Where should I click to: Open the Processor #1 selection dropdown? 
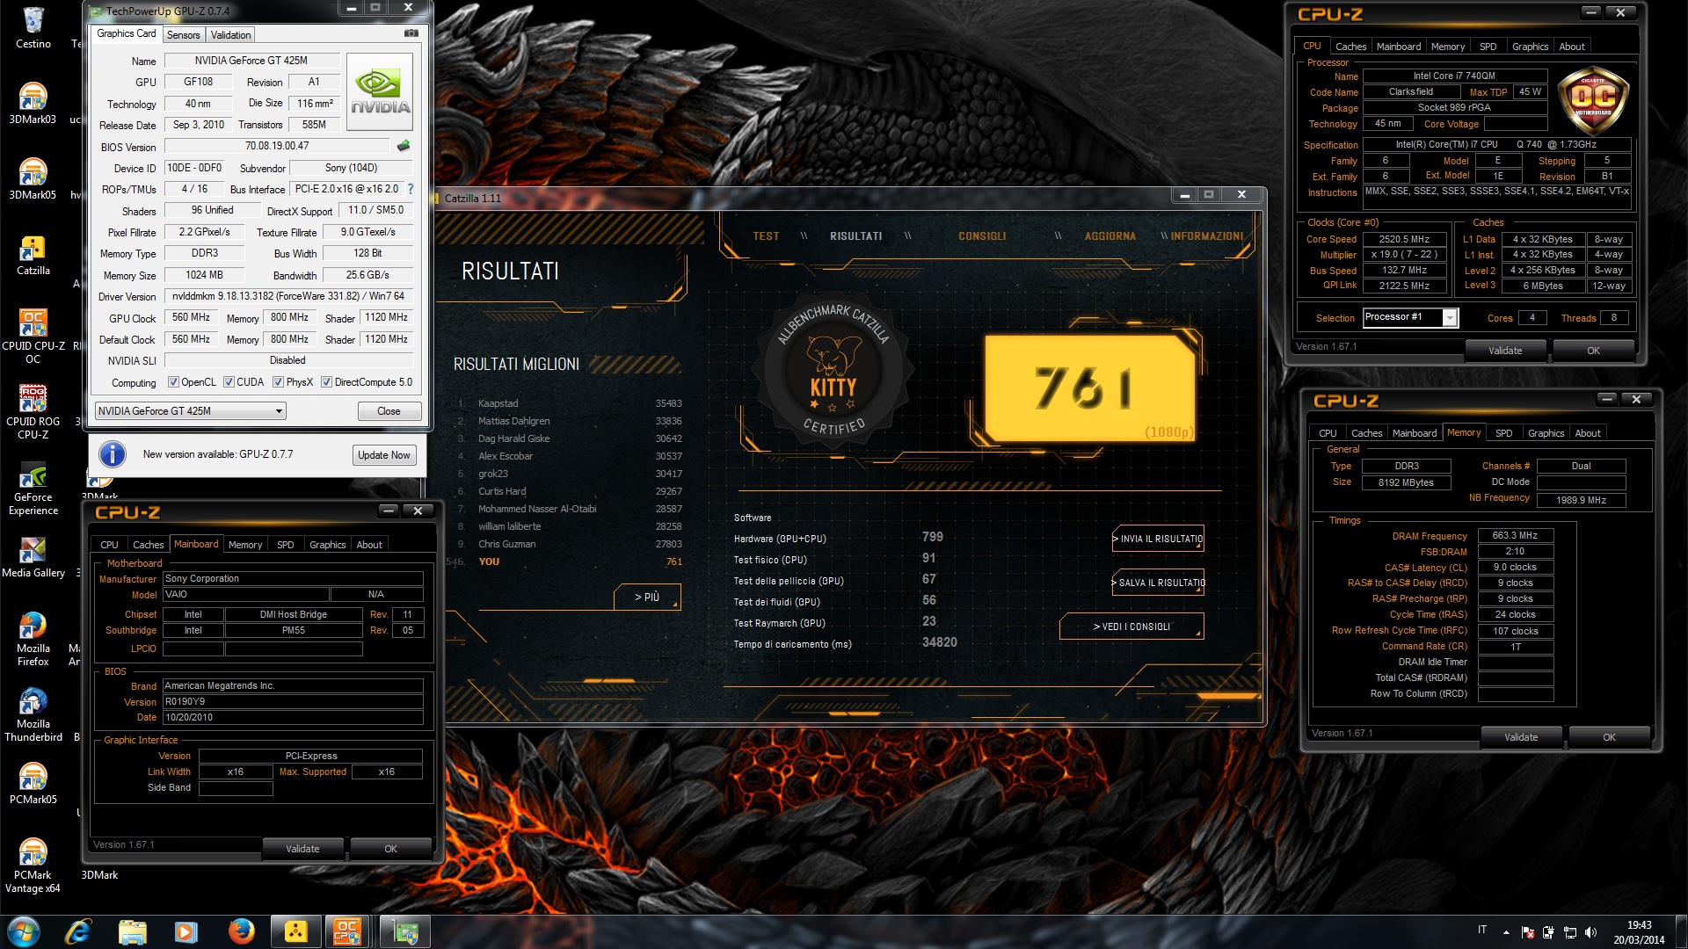pyautogui.click(x=1410, y=317)
